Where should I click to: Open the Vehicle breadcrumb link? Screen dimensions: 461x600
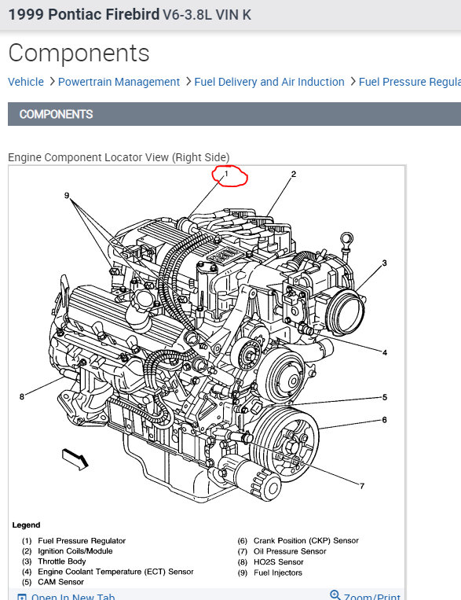point(26,82)
